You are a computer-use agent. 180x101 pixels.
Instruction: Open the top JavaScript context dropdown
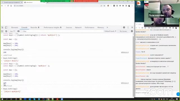12,31
